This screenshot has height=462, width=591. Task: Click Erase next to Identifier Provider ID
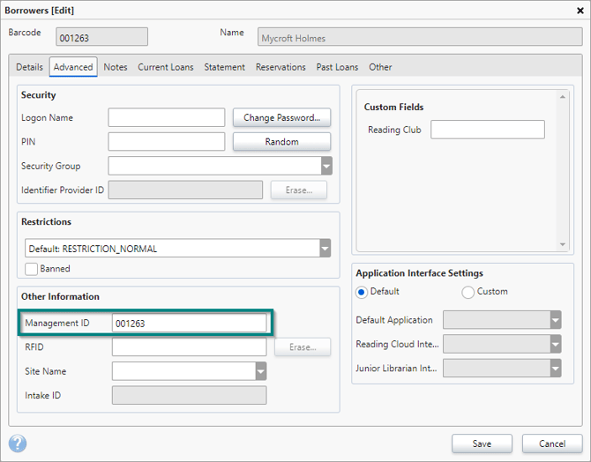coord(299,190)
